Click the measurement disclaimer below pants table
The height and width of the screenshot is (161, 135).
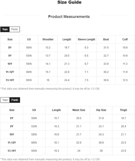50,159
